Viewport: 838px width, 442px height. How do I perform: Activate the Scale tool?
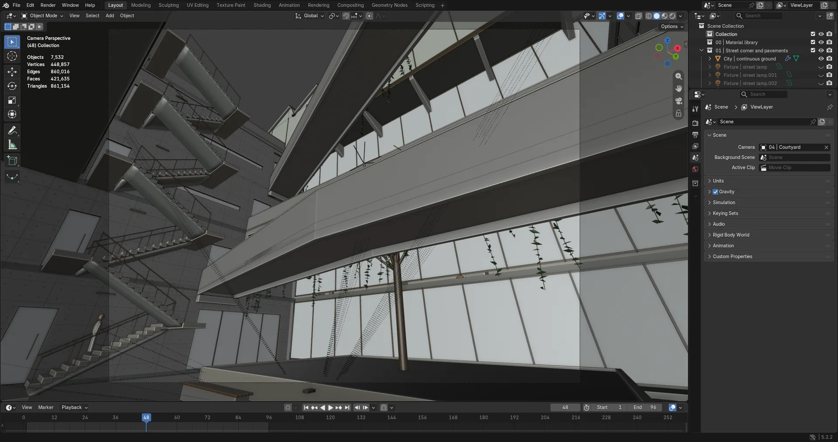[x=12, y=100]
